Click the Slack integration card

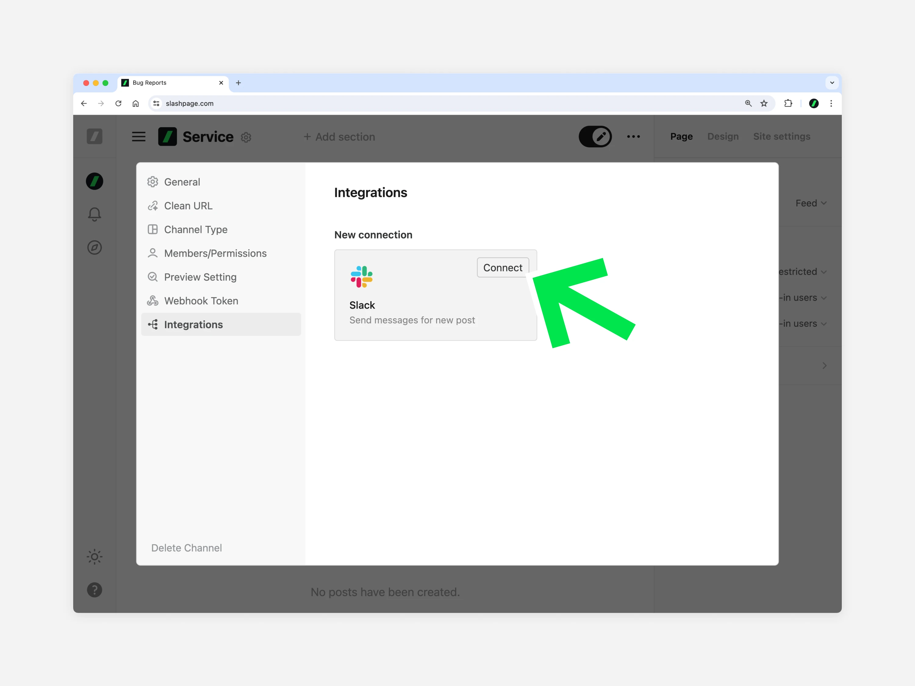coord(436,295)
